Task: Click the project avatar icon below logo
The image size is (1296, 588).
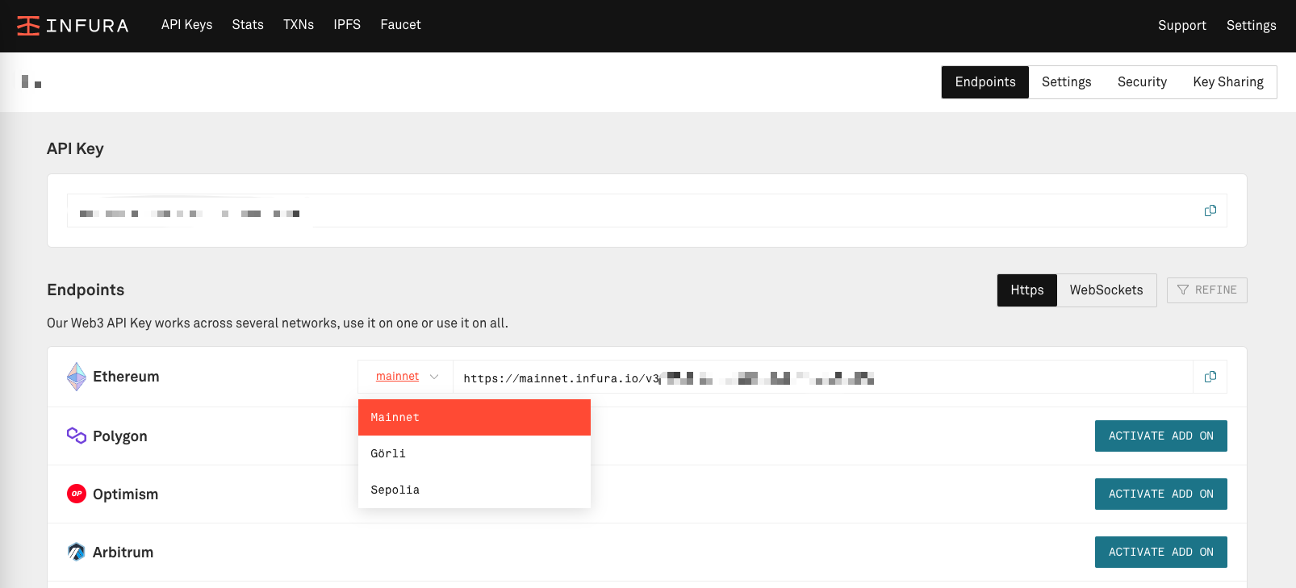Action: tap(31, 81)
